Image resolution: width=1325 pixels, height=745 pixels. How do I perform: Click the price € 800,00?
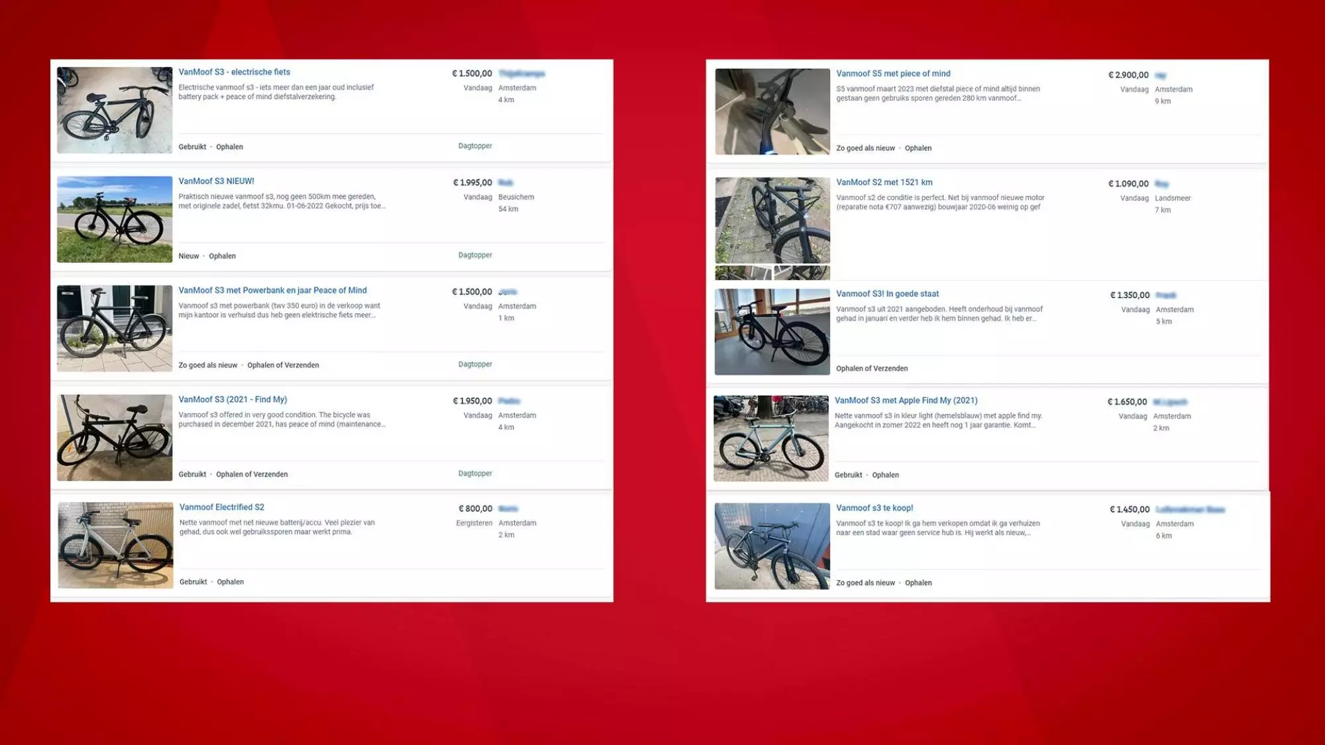pyautogui.click(x=476, y=509)
